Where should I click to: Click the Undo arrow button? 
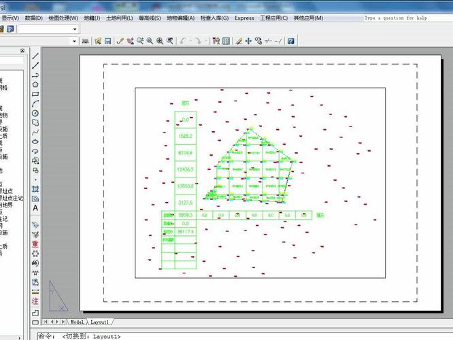click(183, 41)
